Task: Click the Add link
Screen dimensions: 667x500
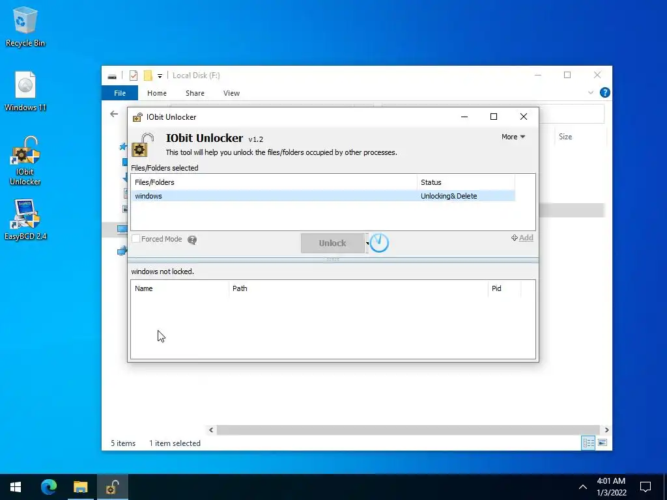Action: (x=526, y=238)
